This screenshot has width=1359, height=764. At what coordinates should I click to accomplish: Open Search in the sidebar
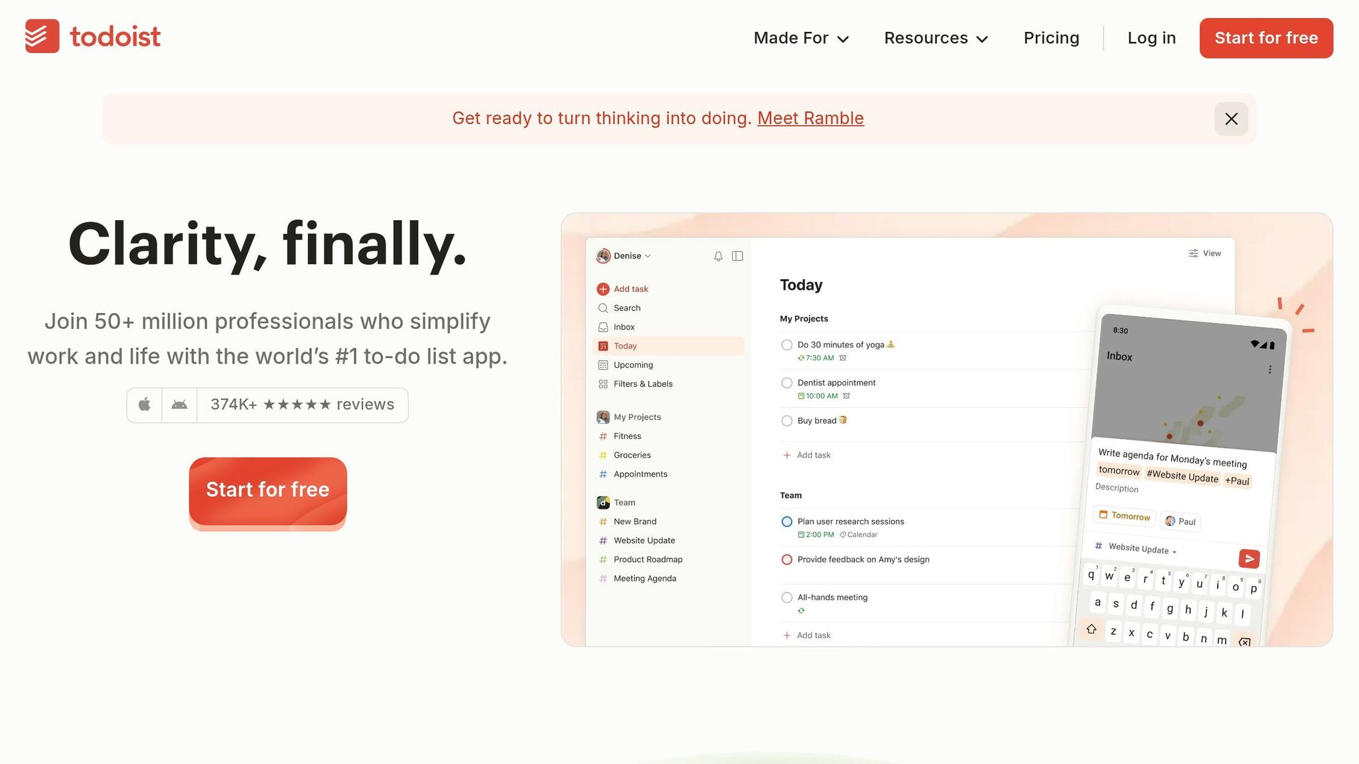pyautogui.click(x=627, y=308)
